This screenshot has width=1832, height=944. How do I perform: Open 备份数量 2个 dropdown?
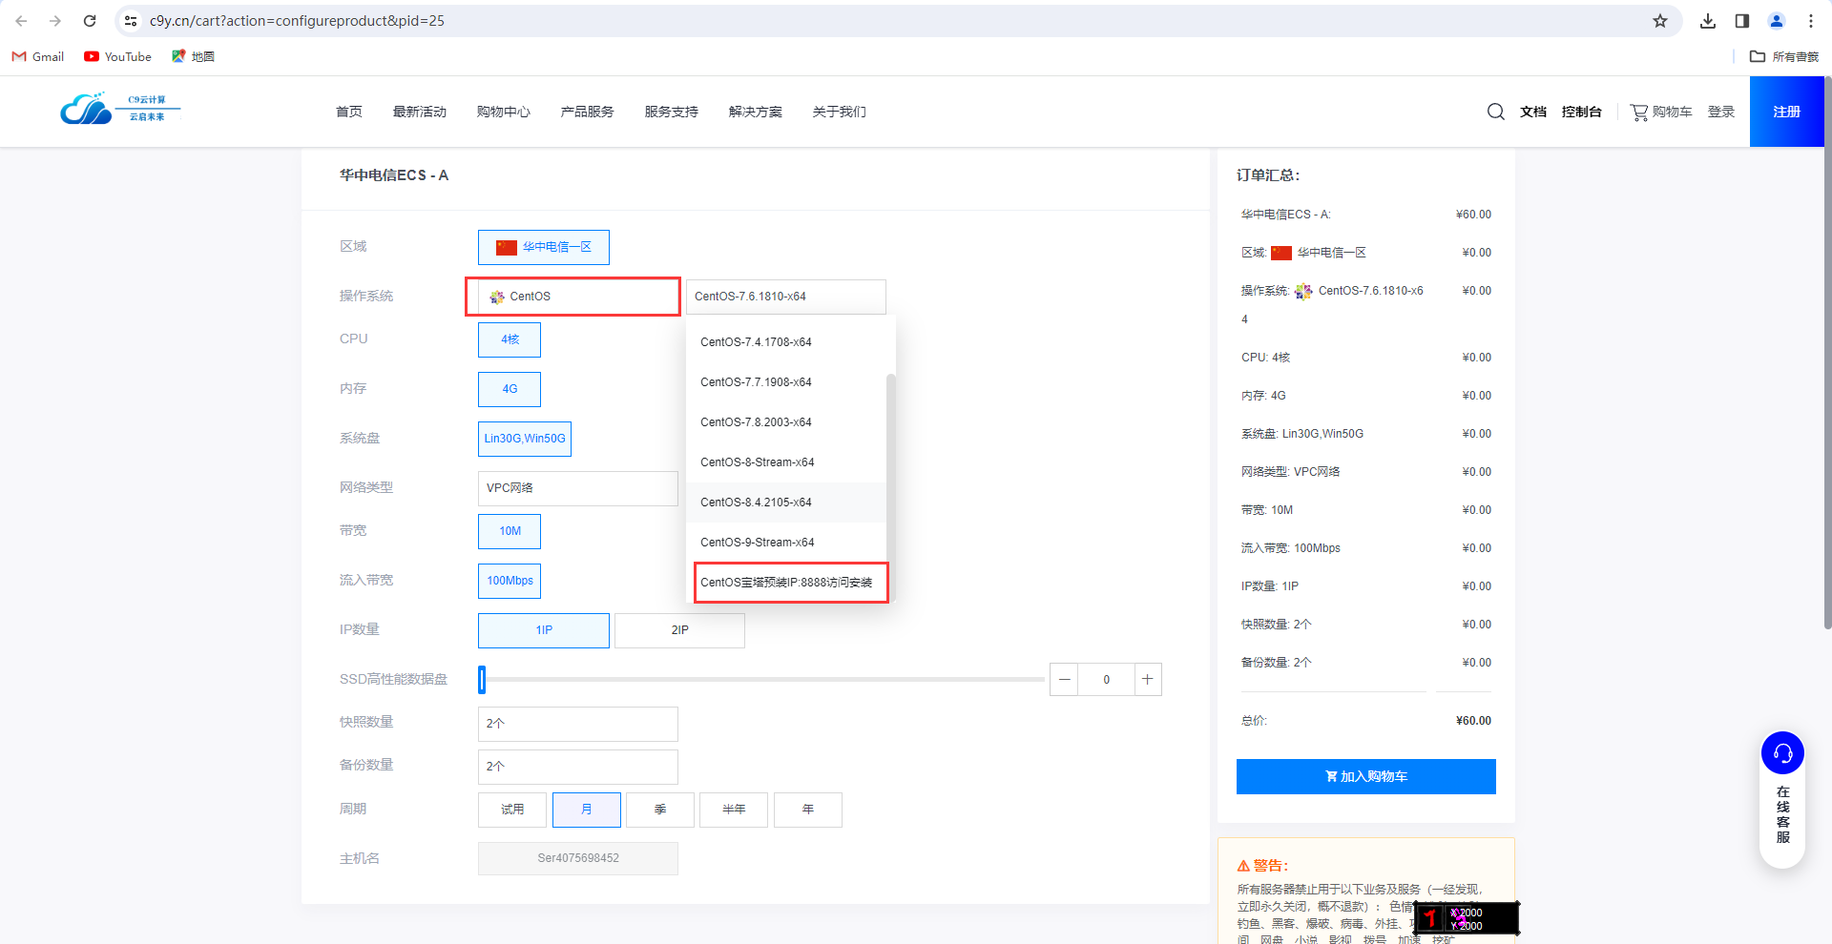(578, 767)
